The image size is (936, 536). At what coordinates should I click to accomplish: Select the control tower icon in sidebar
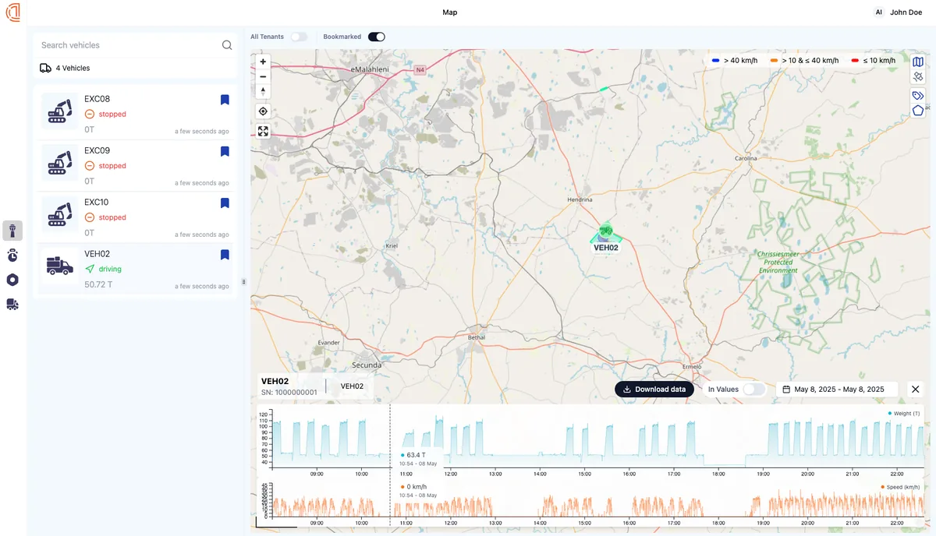click(x=12, y=231)
